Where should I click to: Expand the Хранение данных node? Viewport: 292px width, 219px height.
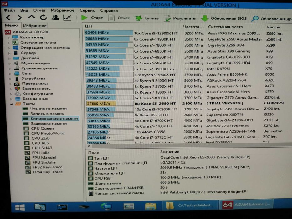coord(10,69)
